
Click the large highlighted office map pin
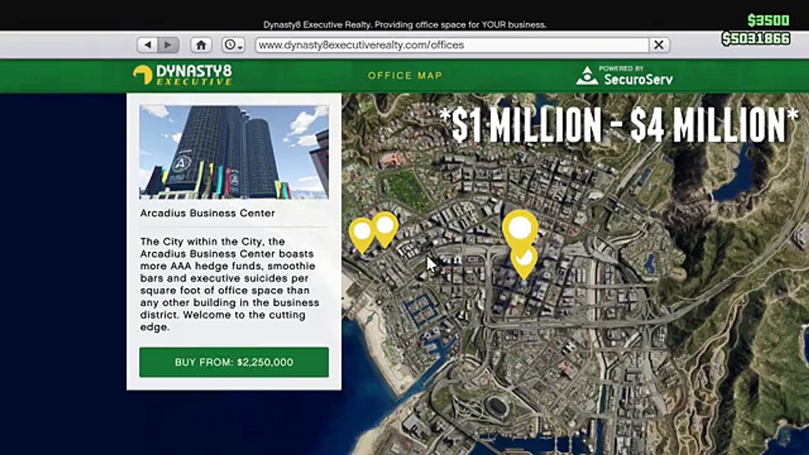point(520,228)
